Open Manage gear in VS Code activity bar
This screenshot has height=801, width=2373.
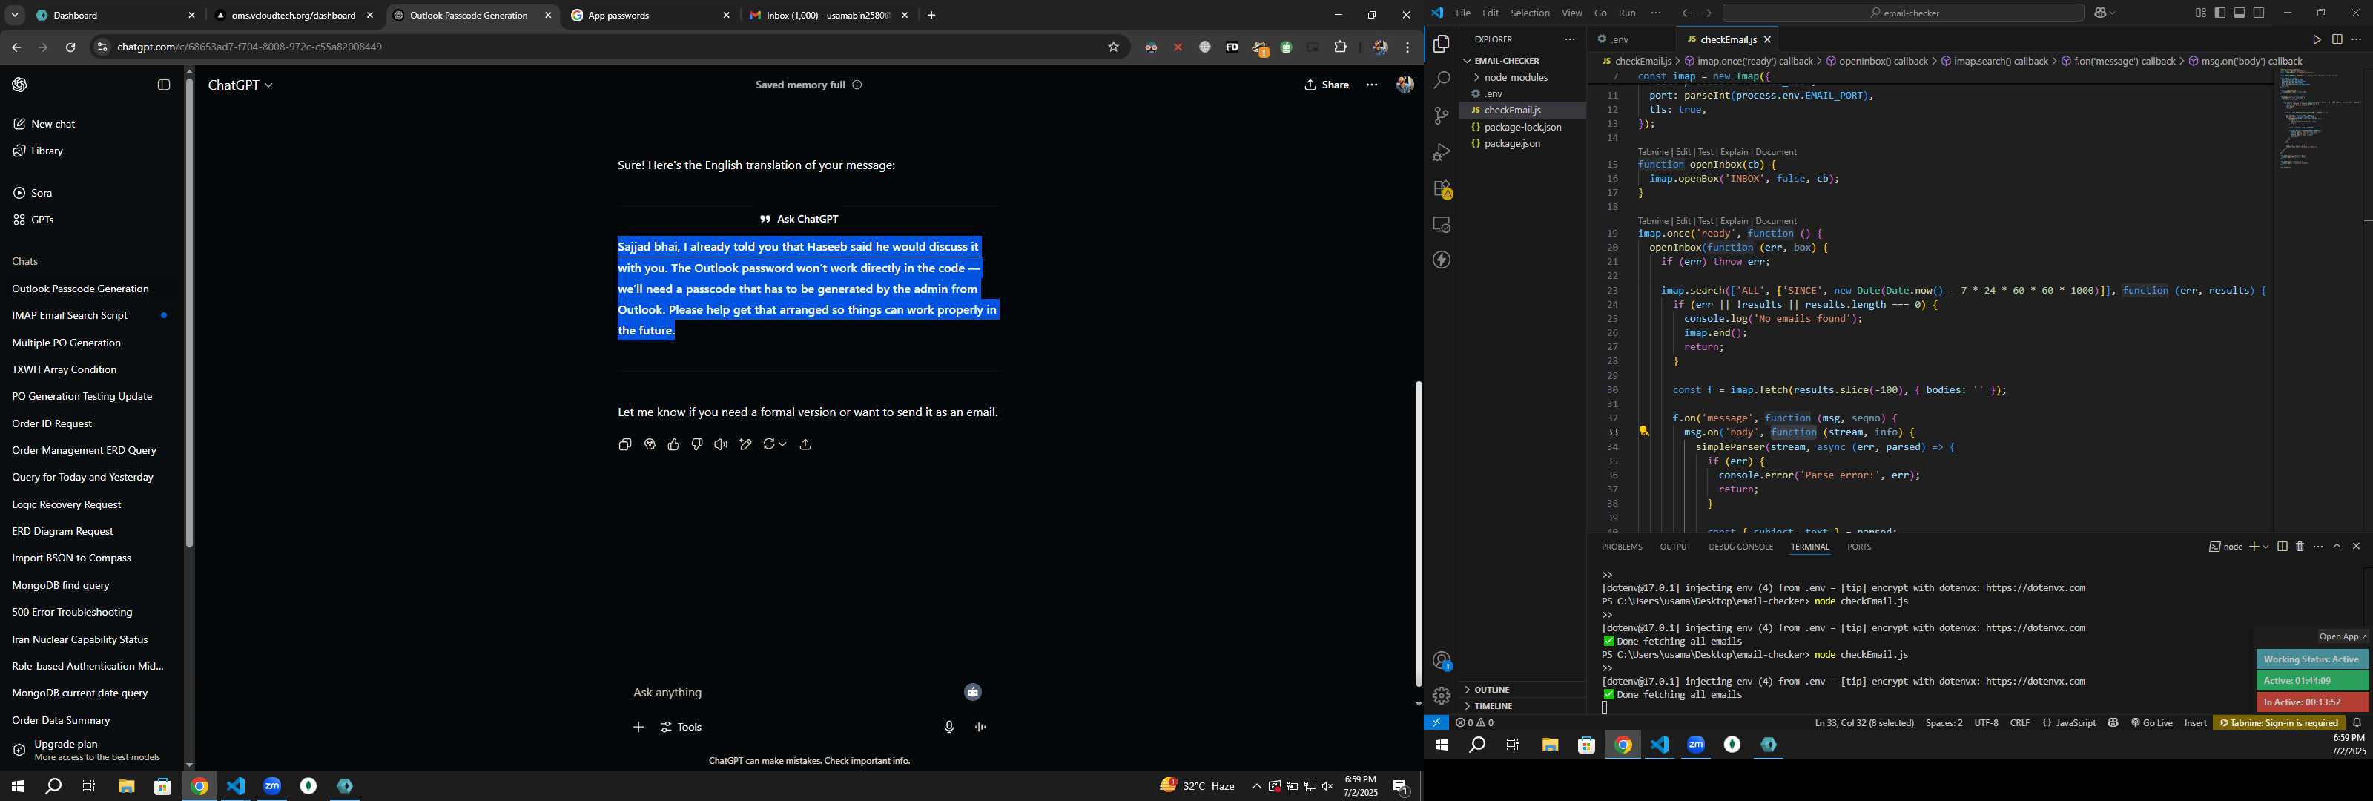pyautogui.click(x=1442, y=696)
